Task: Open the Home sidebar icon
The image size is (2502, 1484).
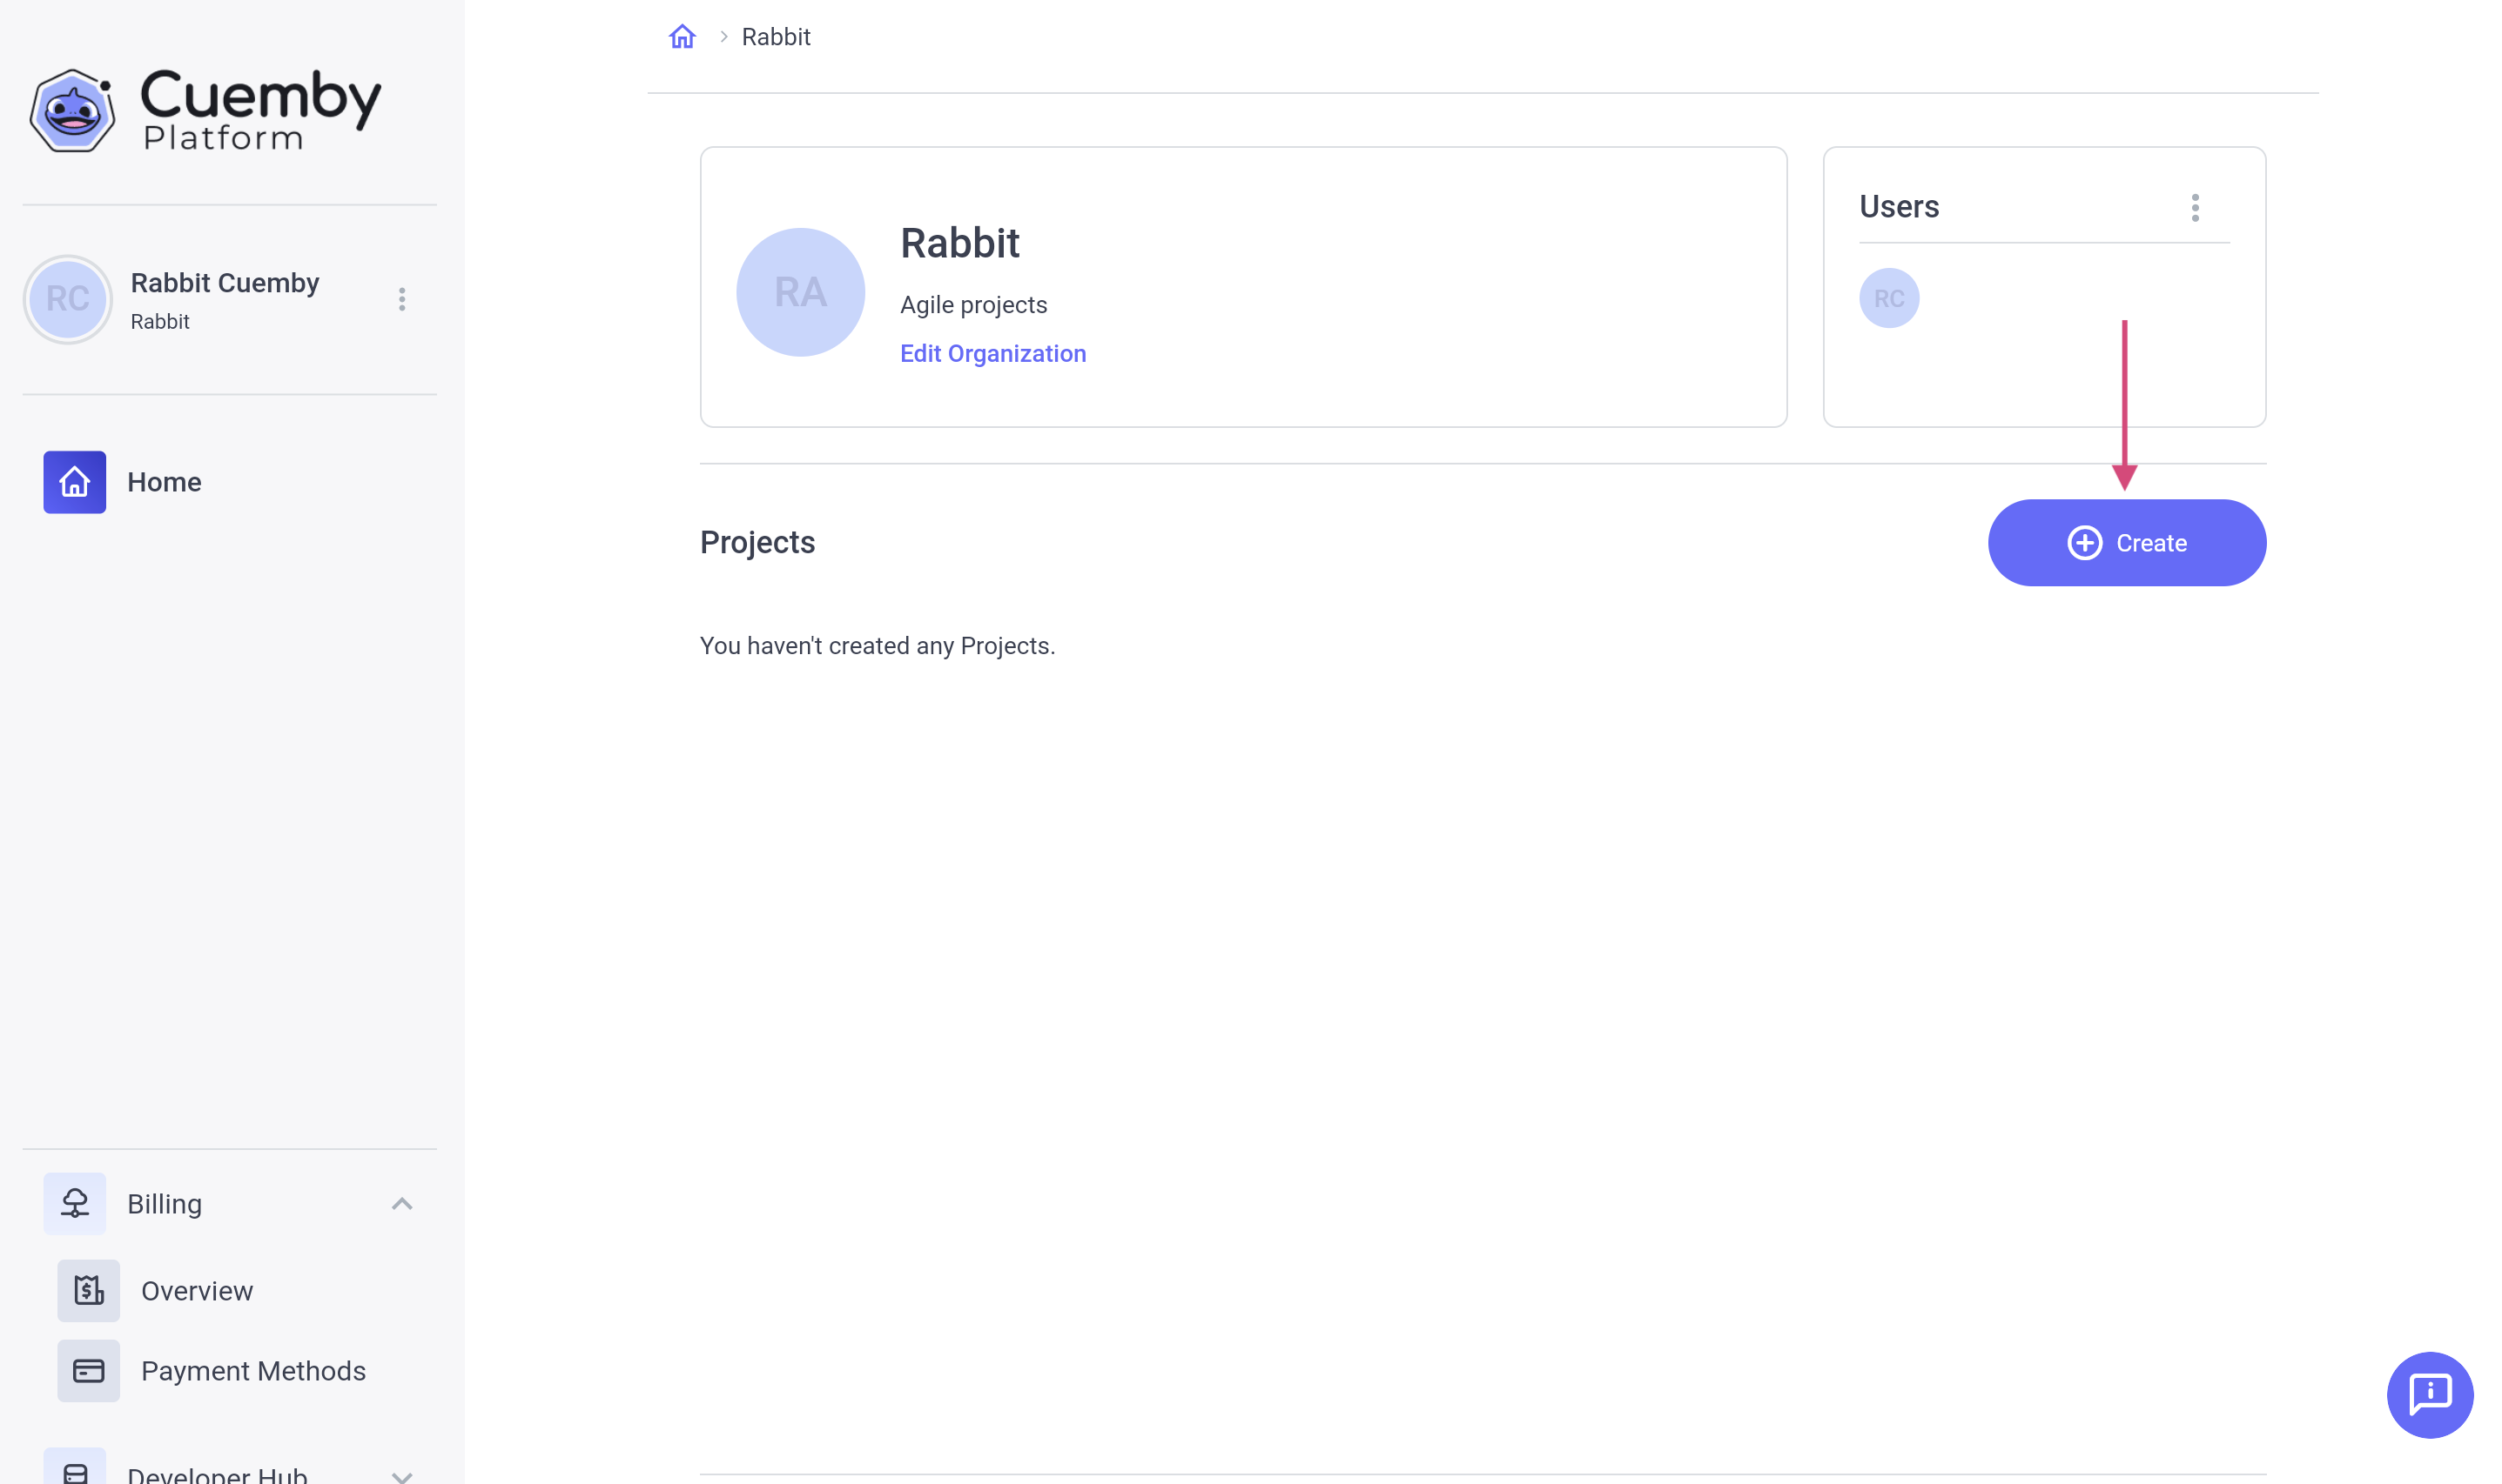Action: point(74,482)
